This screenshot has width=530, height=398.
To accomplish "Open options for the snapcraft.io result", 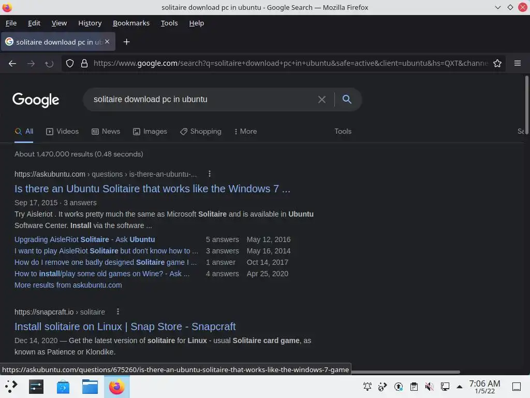I will (x=118, y=311).
